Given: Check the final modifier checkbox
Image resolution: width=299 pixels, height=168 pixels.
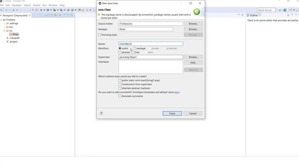Looking at the screenshot, I should click(x=133, y=52).
